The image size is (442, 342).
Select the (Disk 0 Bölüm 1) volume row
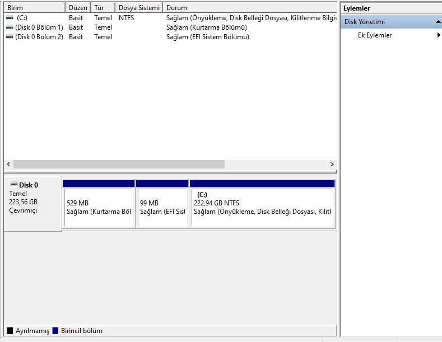(39, 27)
